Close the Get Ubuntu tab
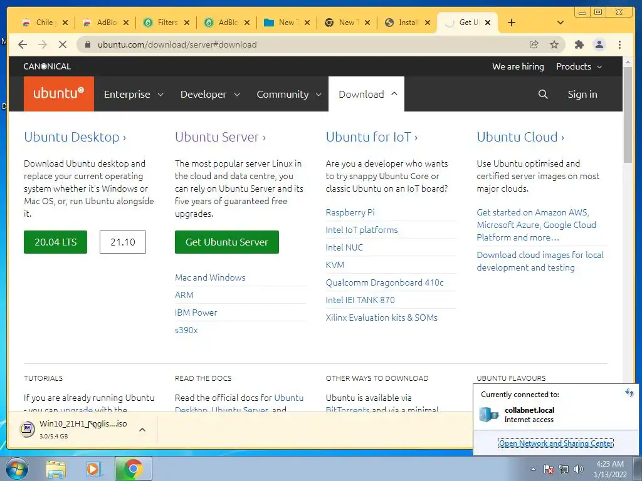This screenshot has height=481, width=642. click(x=488, y=23)
